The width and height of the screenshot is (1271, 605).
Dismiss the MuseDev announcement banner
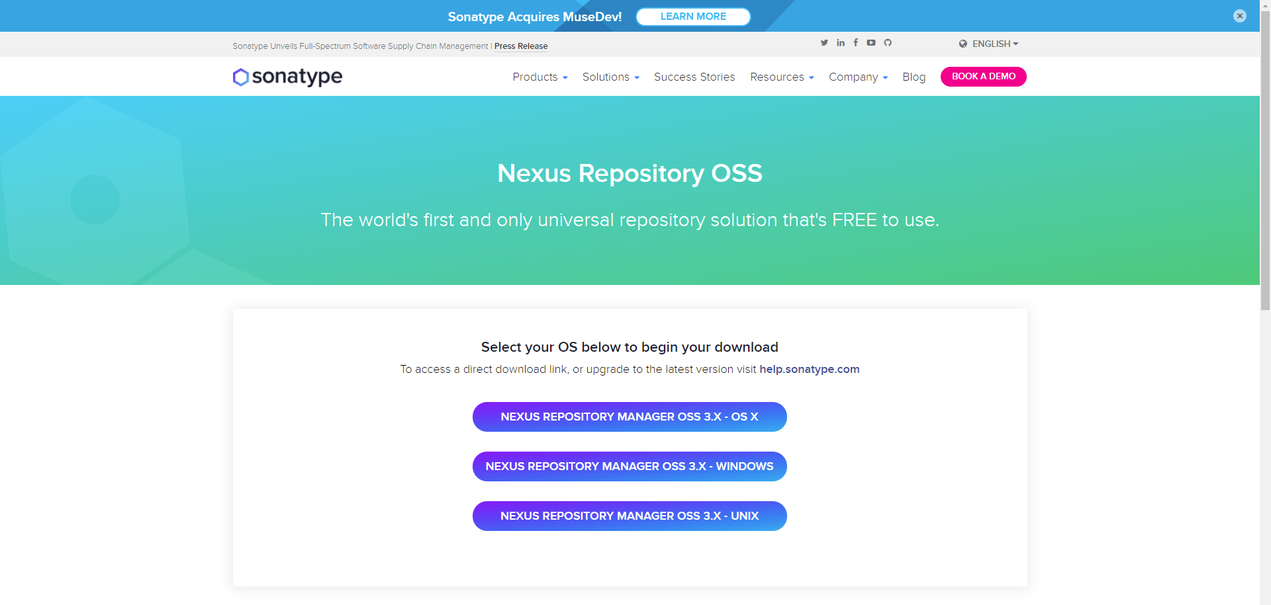click(1239, 15)
